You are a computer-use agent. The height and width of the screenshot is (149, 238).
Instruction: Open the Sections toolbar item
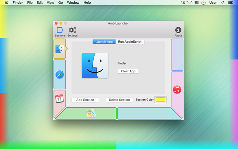tap(60, 31)
